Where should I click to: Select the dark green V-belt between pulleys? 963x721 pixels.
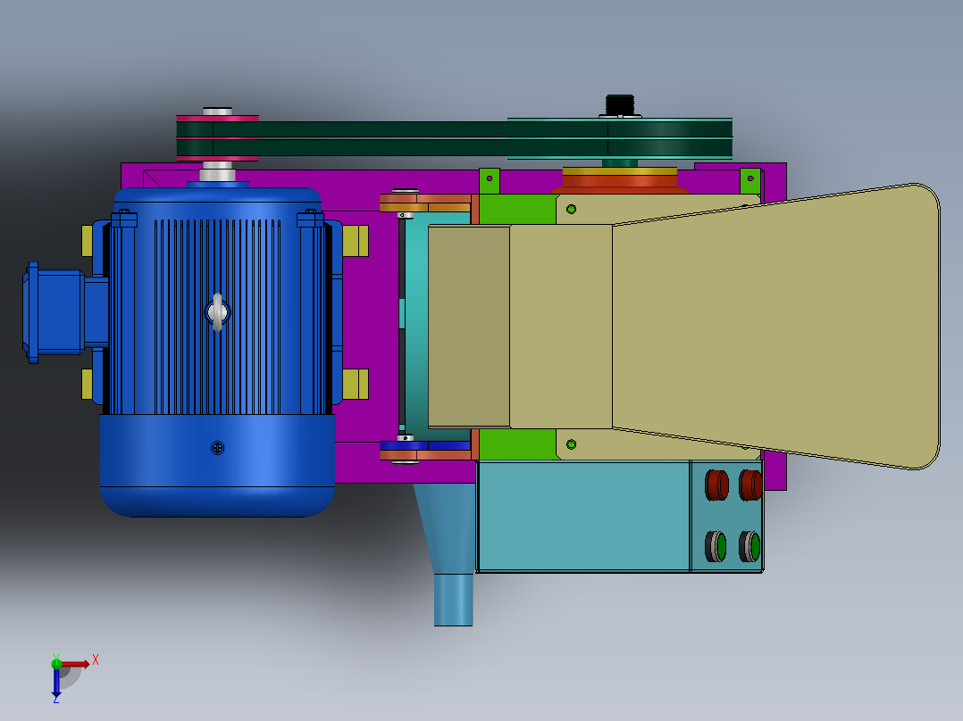coord(455,138)
